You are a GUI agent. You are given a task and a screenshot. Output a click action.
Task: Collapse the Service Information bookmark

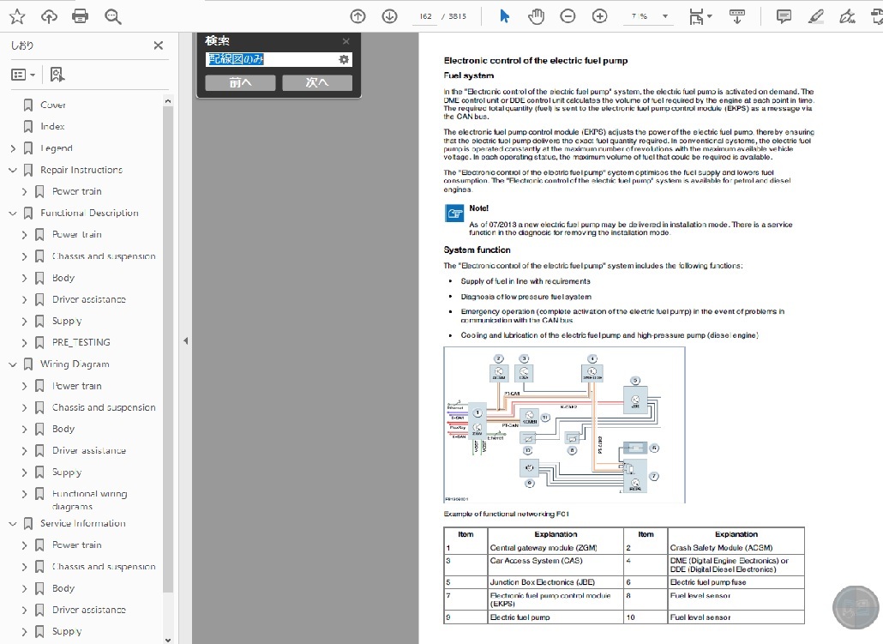13,523
